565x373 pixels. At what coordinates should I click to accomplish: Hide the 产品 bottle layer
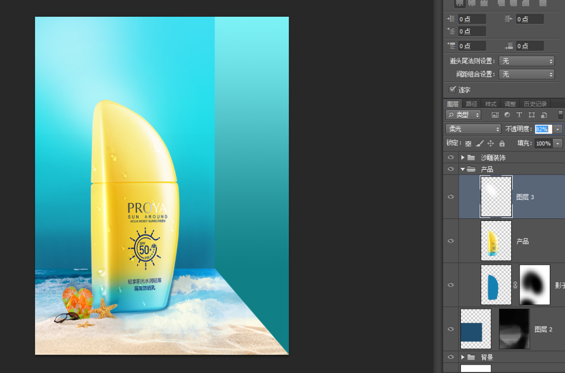click(x=451, y=241)
